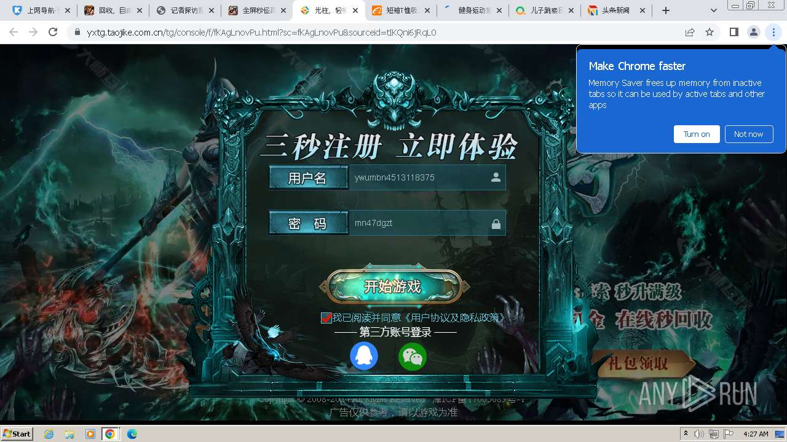The width and height of the screenshot is (787, 442).
Task: Open Microsoft Edge from the taskbar
Action: pos(132,434)
